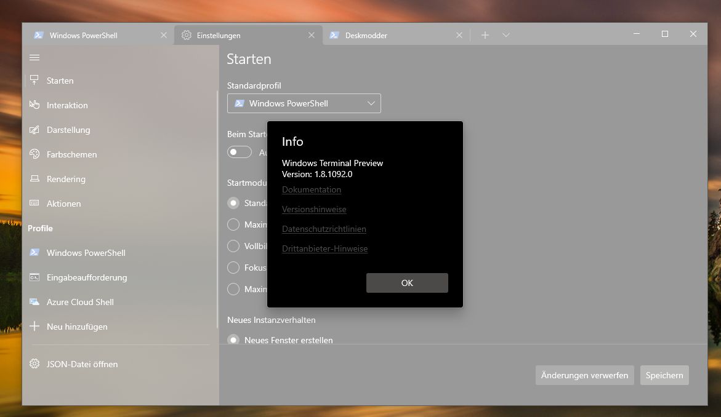This screenshot has width=721, height=417.
Task: Switch to the Deskmodder tab
Action: 396,35
